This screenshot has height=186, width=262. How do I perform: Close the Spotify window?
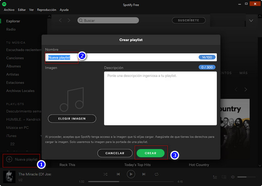(x=255, y=4)
